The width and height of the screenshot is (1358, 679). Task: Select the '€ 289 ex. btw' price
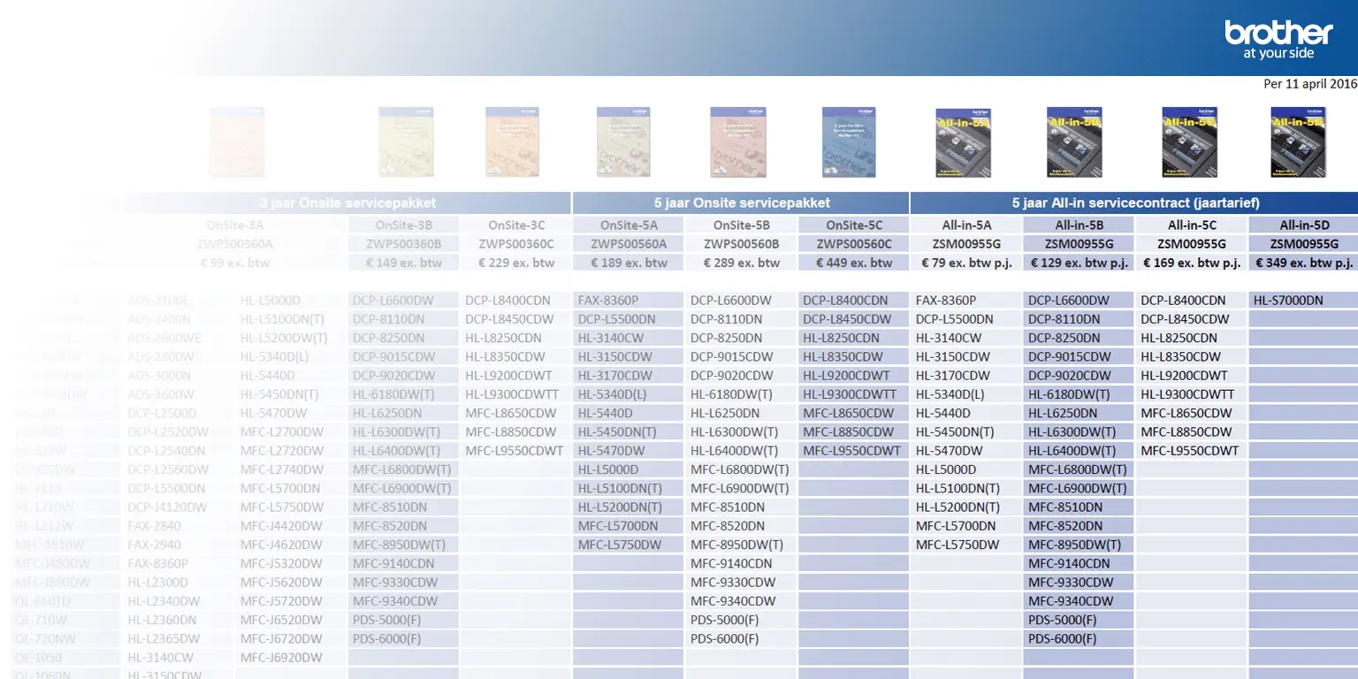pos(742,263)
